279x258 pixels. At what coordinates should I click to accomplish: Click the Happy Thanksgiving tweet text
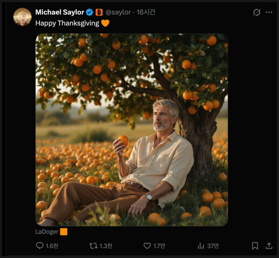[x=67, y=23]
